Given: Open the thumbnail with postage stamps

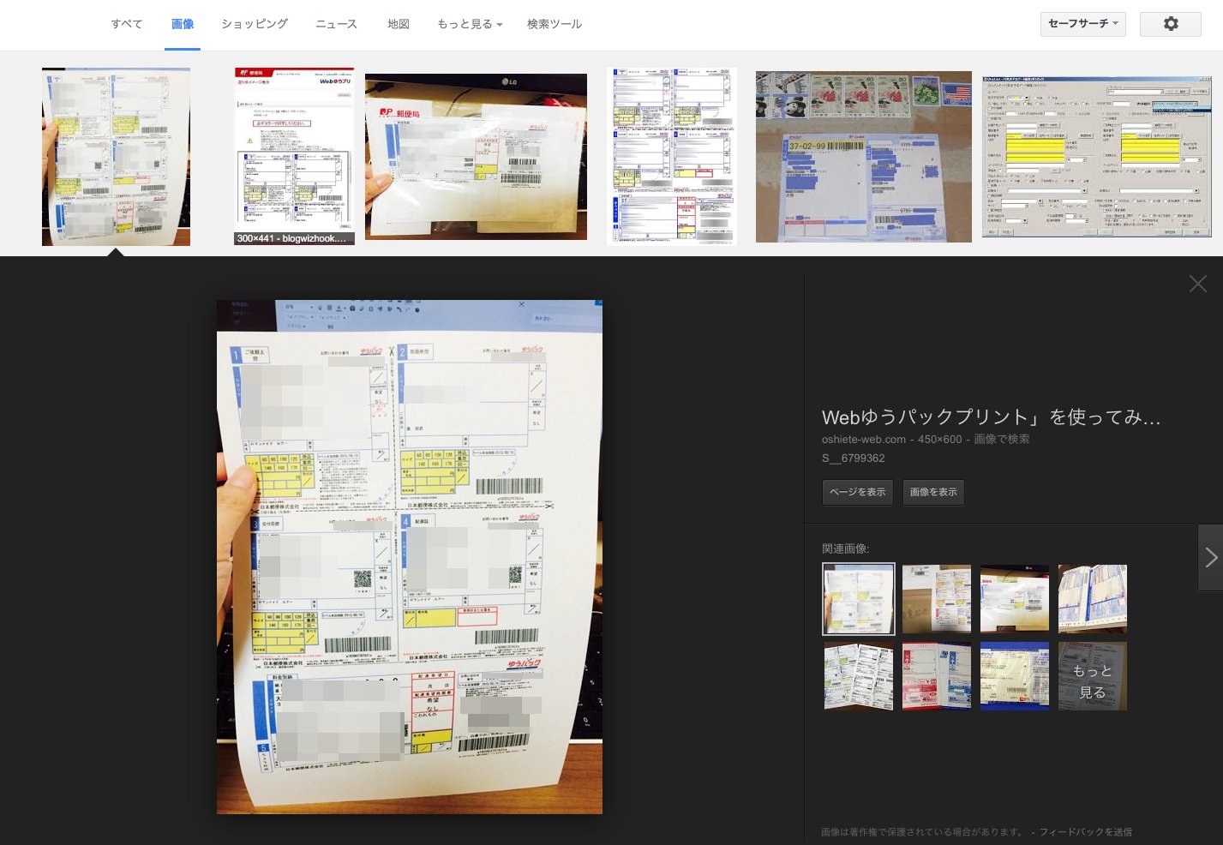Looking at the screenshot, I should coord(864,157).
